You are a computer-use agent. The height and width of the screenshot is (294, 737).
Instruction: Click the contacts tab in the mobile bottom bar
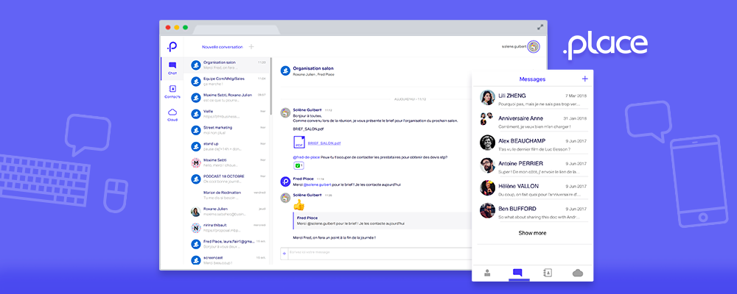point(547,273)
